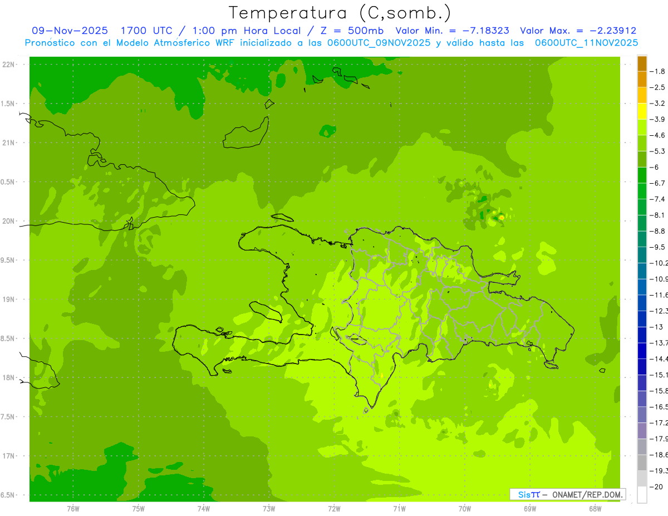Click the '1:00 pm Hora Local' text
Screen dimensions: 668x516
[x=247, y=31]
